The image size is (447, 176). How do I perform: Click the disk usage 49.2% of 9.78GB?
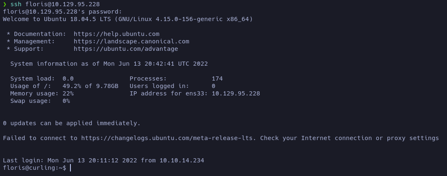(90, 86)
